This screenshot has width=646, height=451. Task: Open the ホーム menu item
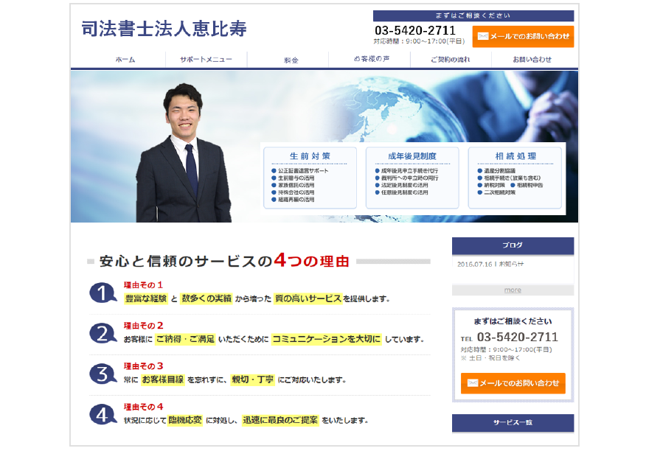[x=125, y=60]
